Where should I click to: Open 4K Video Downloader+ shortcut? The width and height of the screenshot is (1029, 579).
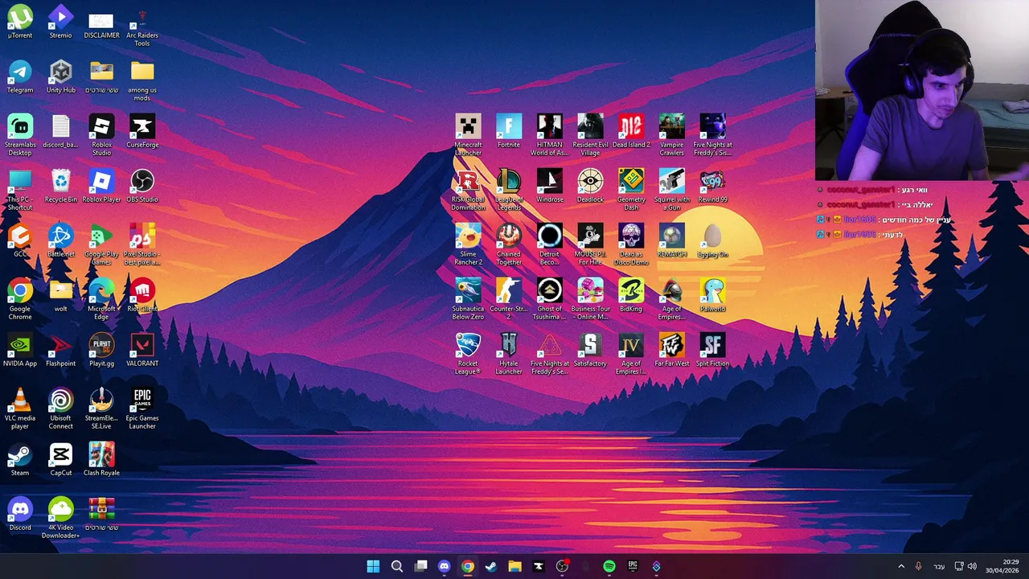click(x=60, y=518)
